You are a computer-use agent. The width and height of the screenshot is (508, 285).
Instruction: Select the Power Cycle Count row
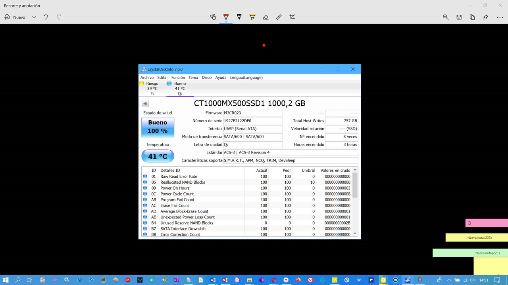point(246,194)
